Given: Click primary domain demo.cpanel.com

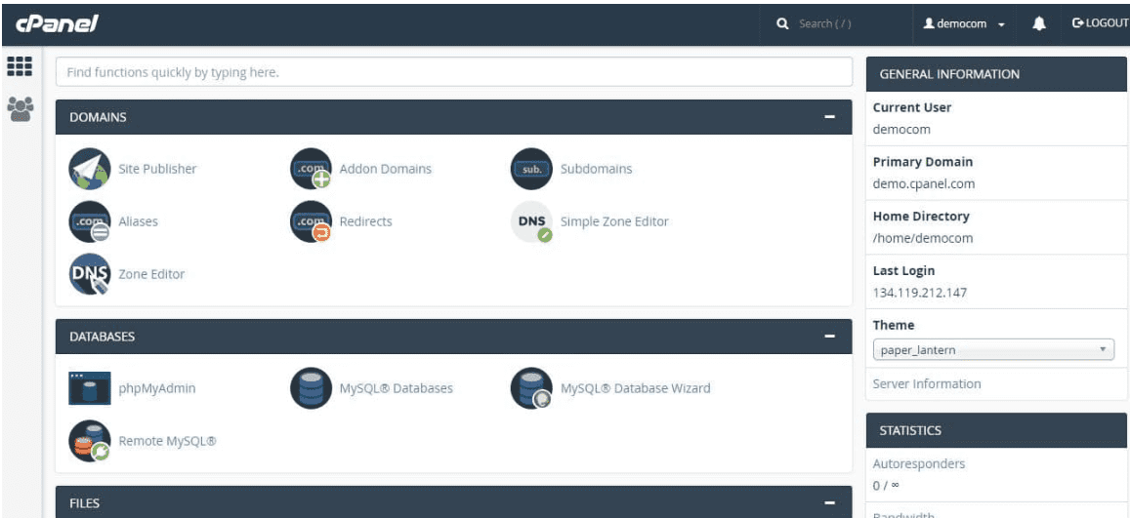Looking at the screenshot, I should pyautogui.click(x=924, y=184).
